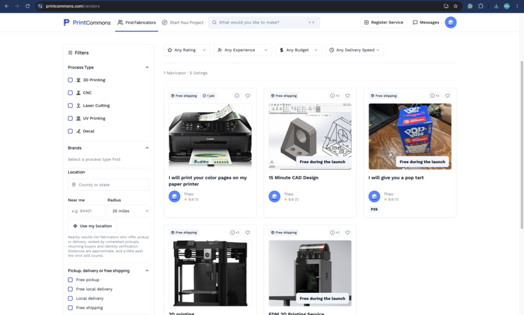Image resolution: width=524 pixels, height=315 pixels.
Task: Enable Free pickup filter
Action: (70, 280)
